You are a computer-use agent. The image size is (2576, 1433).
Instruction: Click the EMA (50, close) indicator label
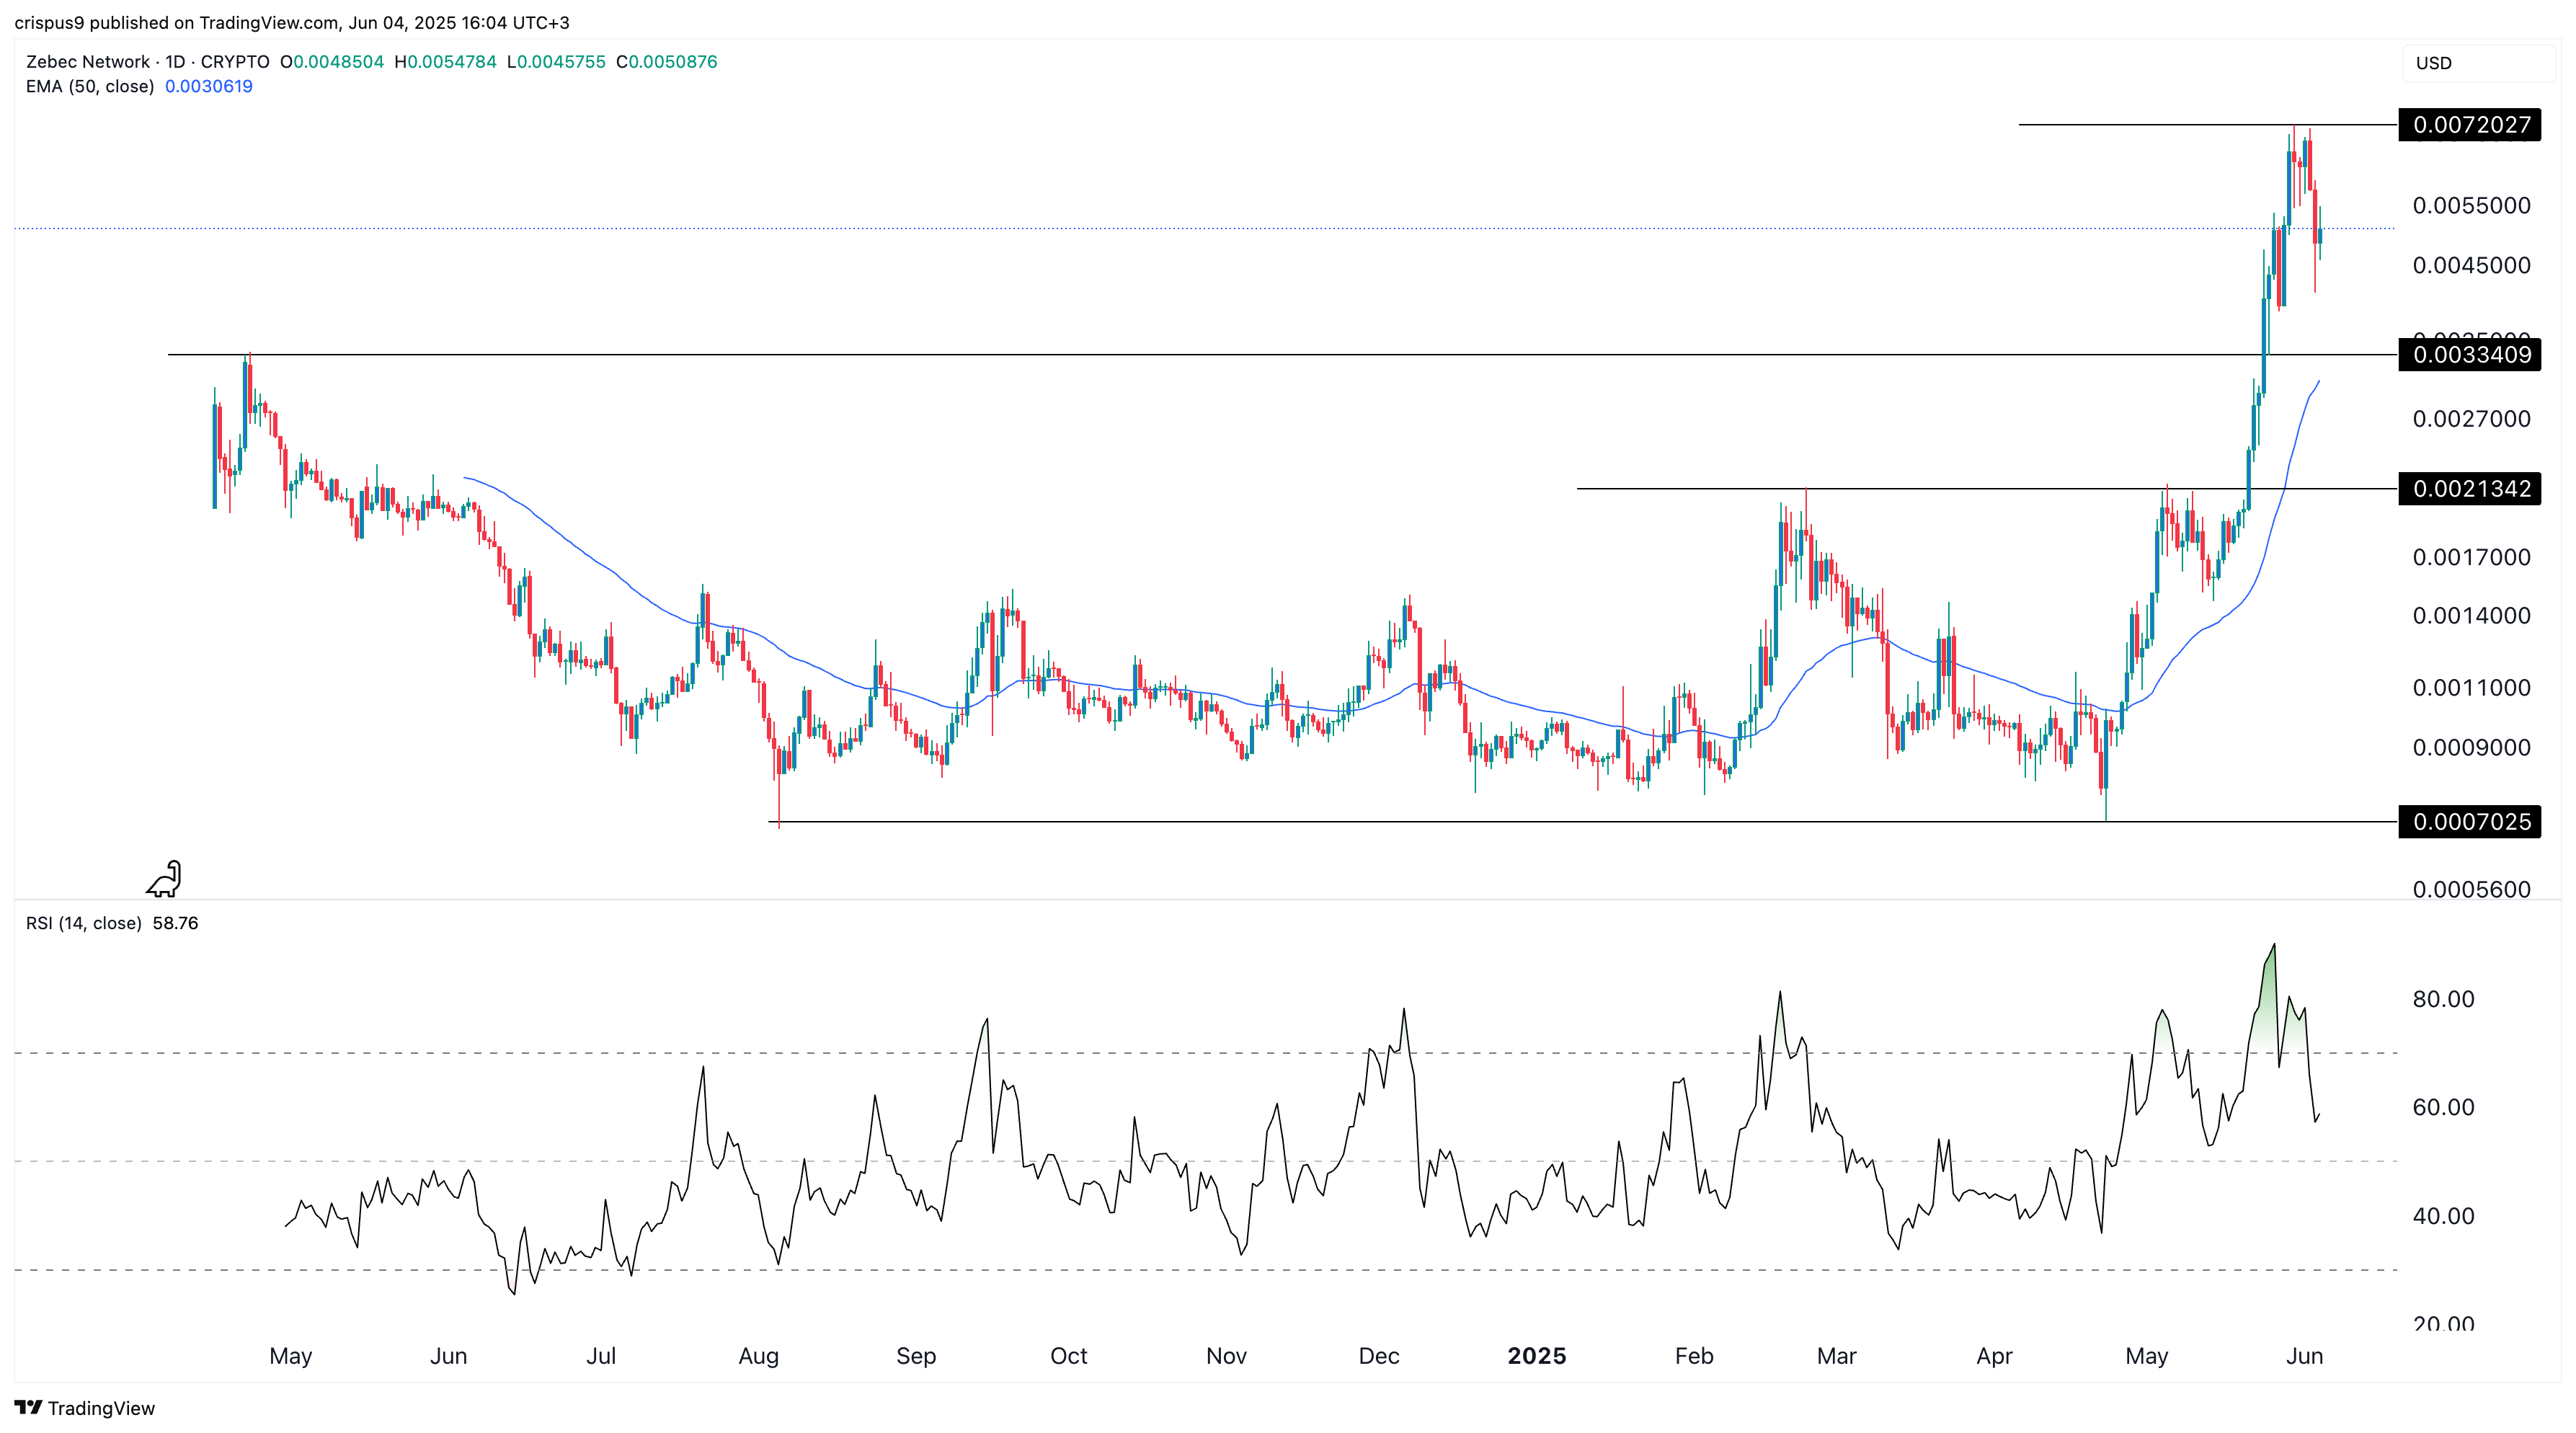[90, 87]
